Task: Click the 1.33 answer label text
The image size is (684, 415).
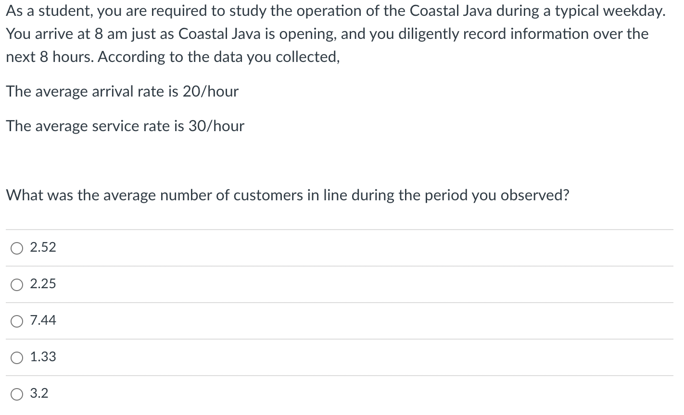Action: [x=43, y=357]
